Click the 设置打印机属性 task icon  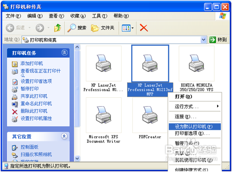click(15, 119)
